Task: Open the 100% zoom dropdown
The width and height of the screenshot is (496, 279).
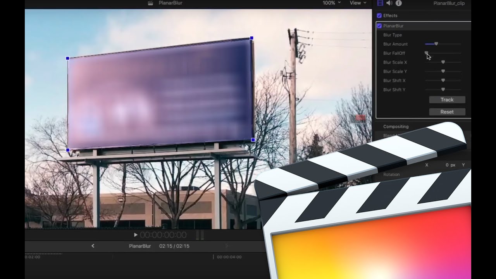Action: pyautogui.click(x=332, y=3)
